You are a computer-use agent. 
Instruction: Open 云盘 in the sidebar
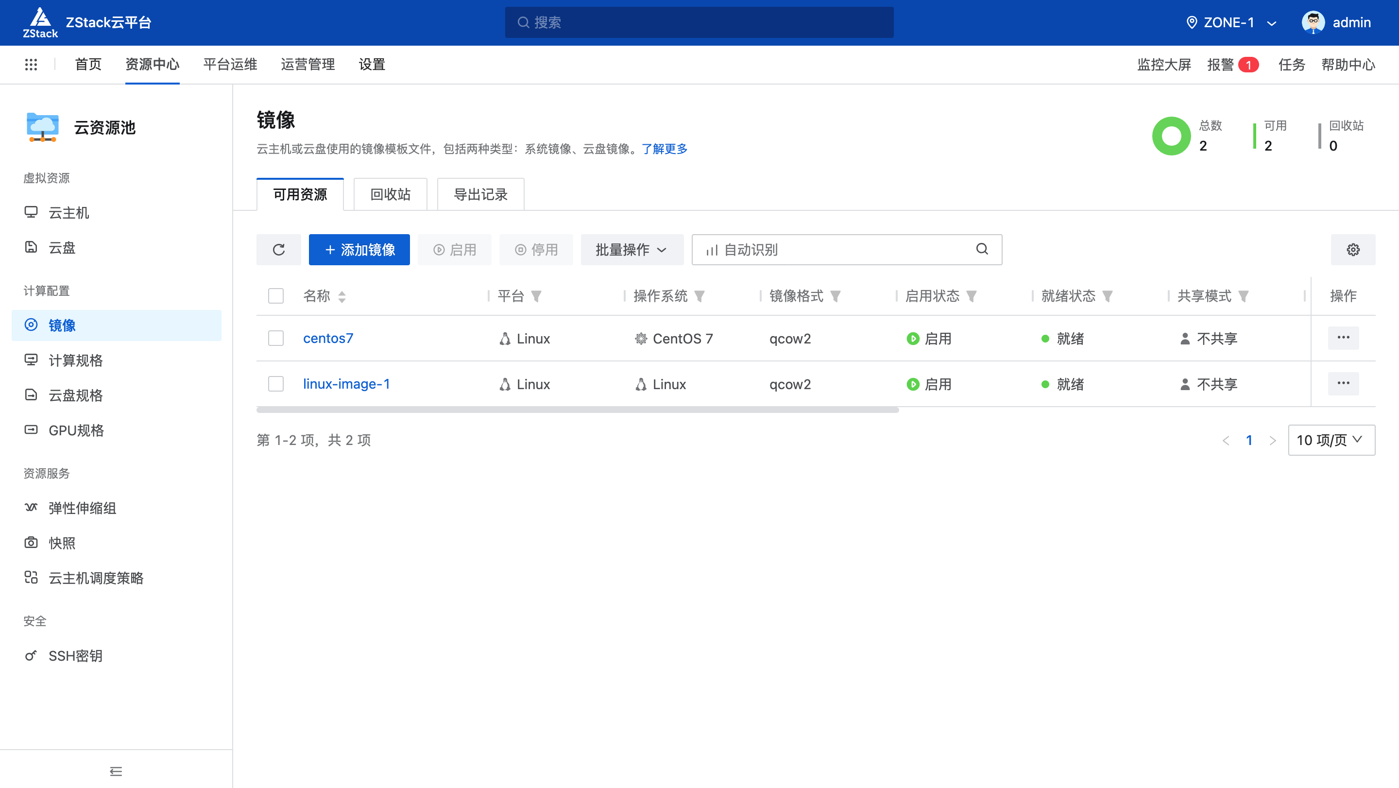(x=116, y=248)
